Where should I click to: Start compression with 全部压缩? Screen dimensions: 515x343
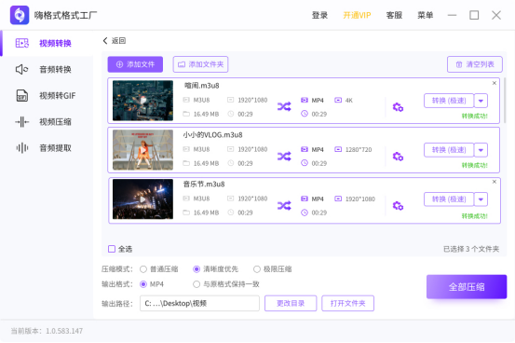tap(467, 287)
